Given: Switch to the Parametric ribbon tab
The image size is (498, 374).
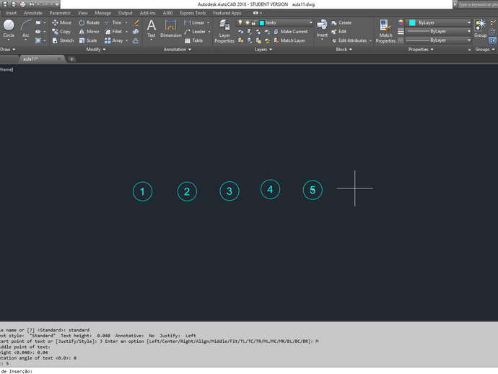Looking at the screenshot, I should coord(60,13).
